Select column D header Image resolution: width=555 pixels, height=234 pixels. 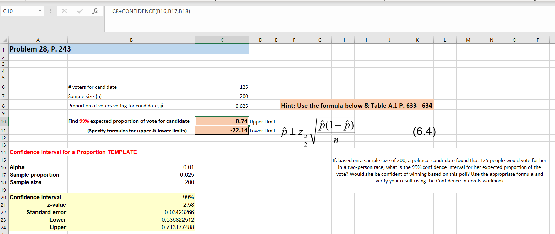pos(261,40)
